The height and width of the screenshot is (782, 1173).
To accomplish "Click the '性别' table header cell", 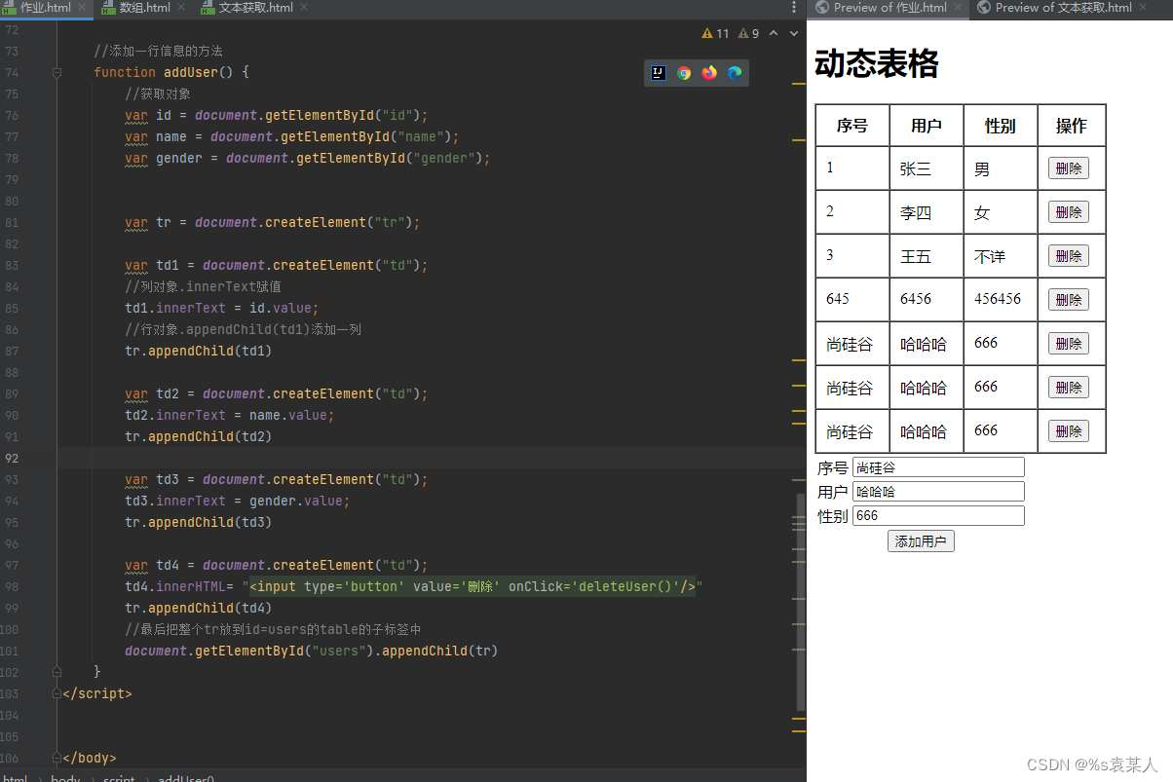I will [x=1001, y=126].
